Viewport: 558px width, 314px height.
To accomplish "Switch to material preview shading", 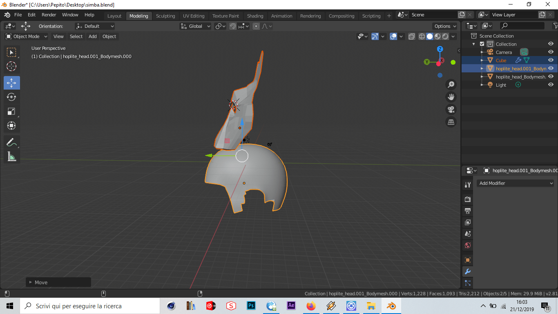I will click(x=437, y=36).
